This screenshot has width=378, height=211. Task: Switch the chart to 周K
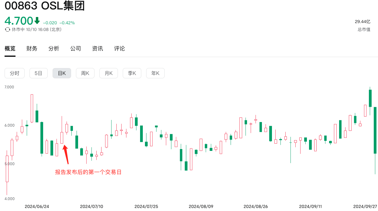(x=85, y=73)
